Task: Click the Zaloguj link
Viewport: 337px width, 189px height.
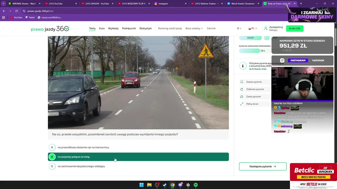Action: [x=273, y=30]
